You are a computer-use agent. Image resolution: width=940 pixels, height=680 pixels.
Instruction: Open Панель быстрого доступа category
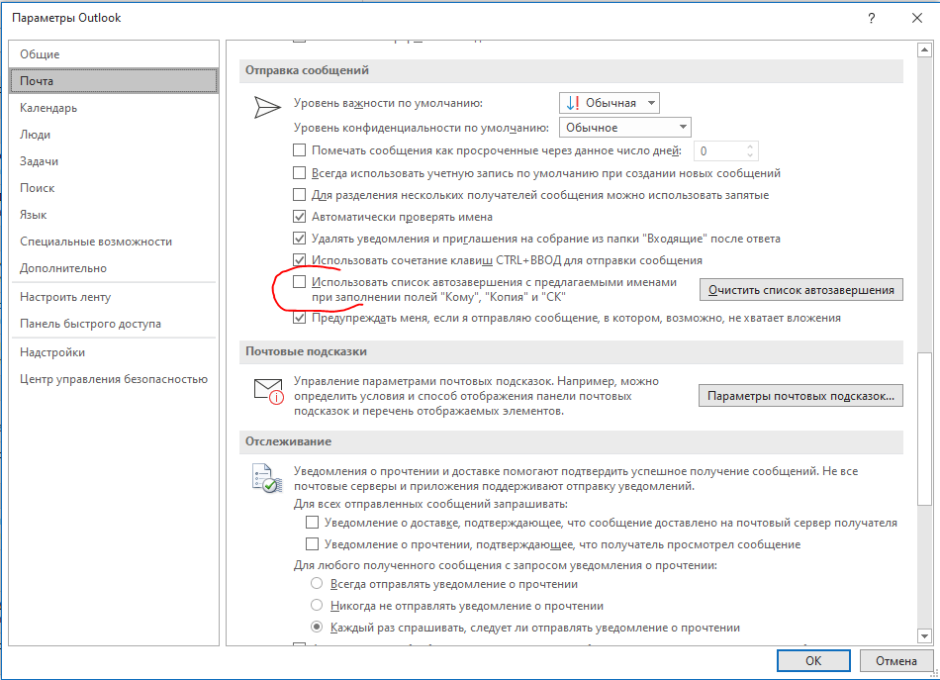coord(114,324)
